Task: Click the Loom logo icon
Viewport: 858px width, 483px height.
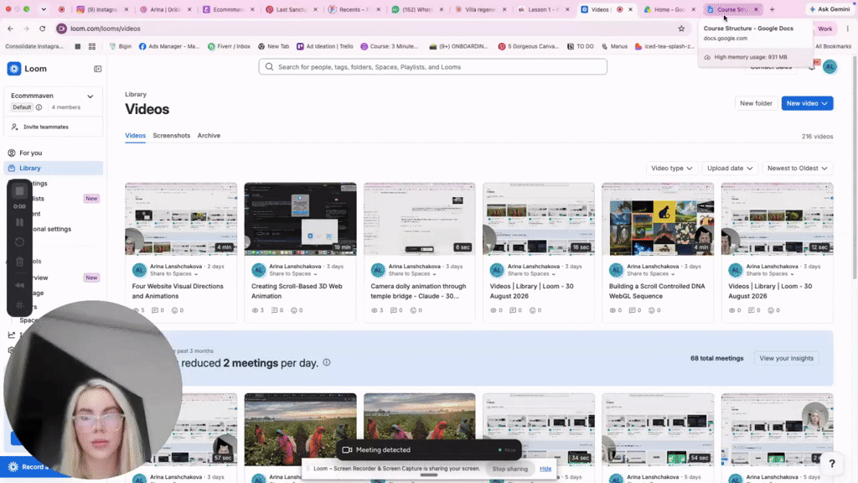Action: tap(13, 69)
